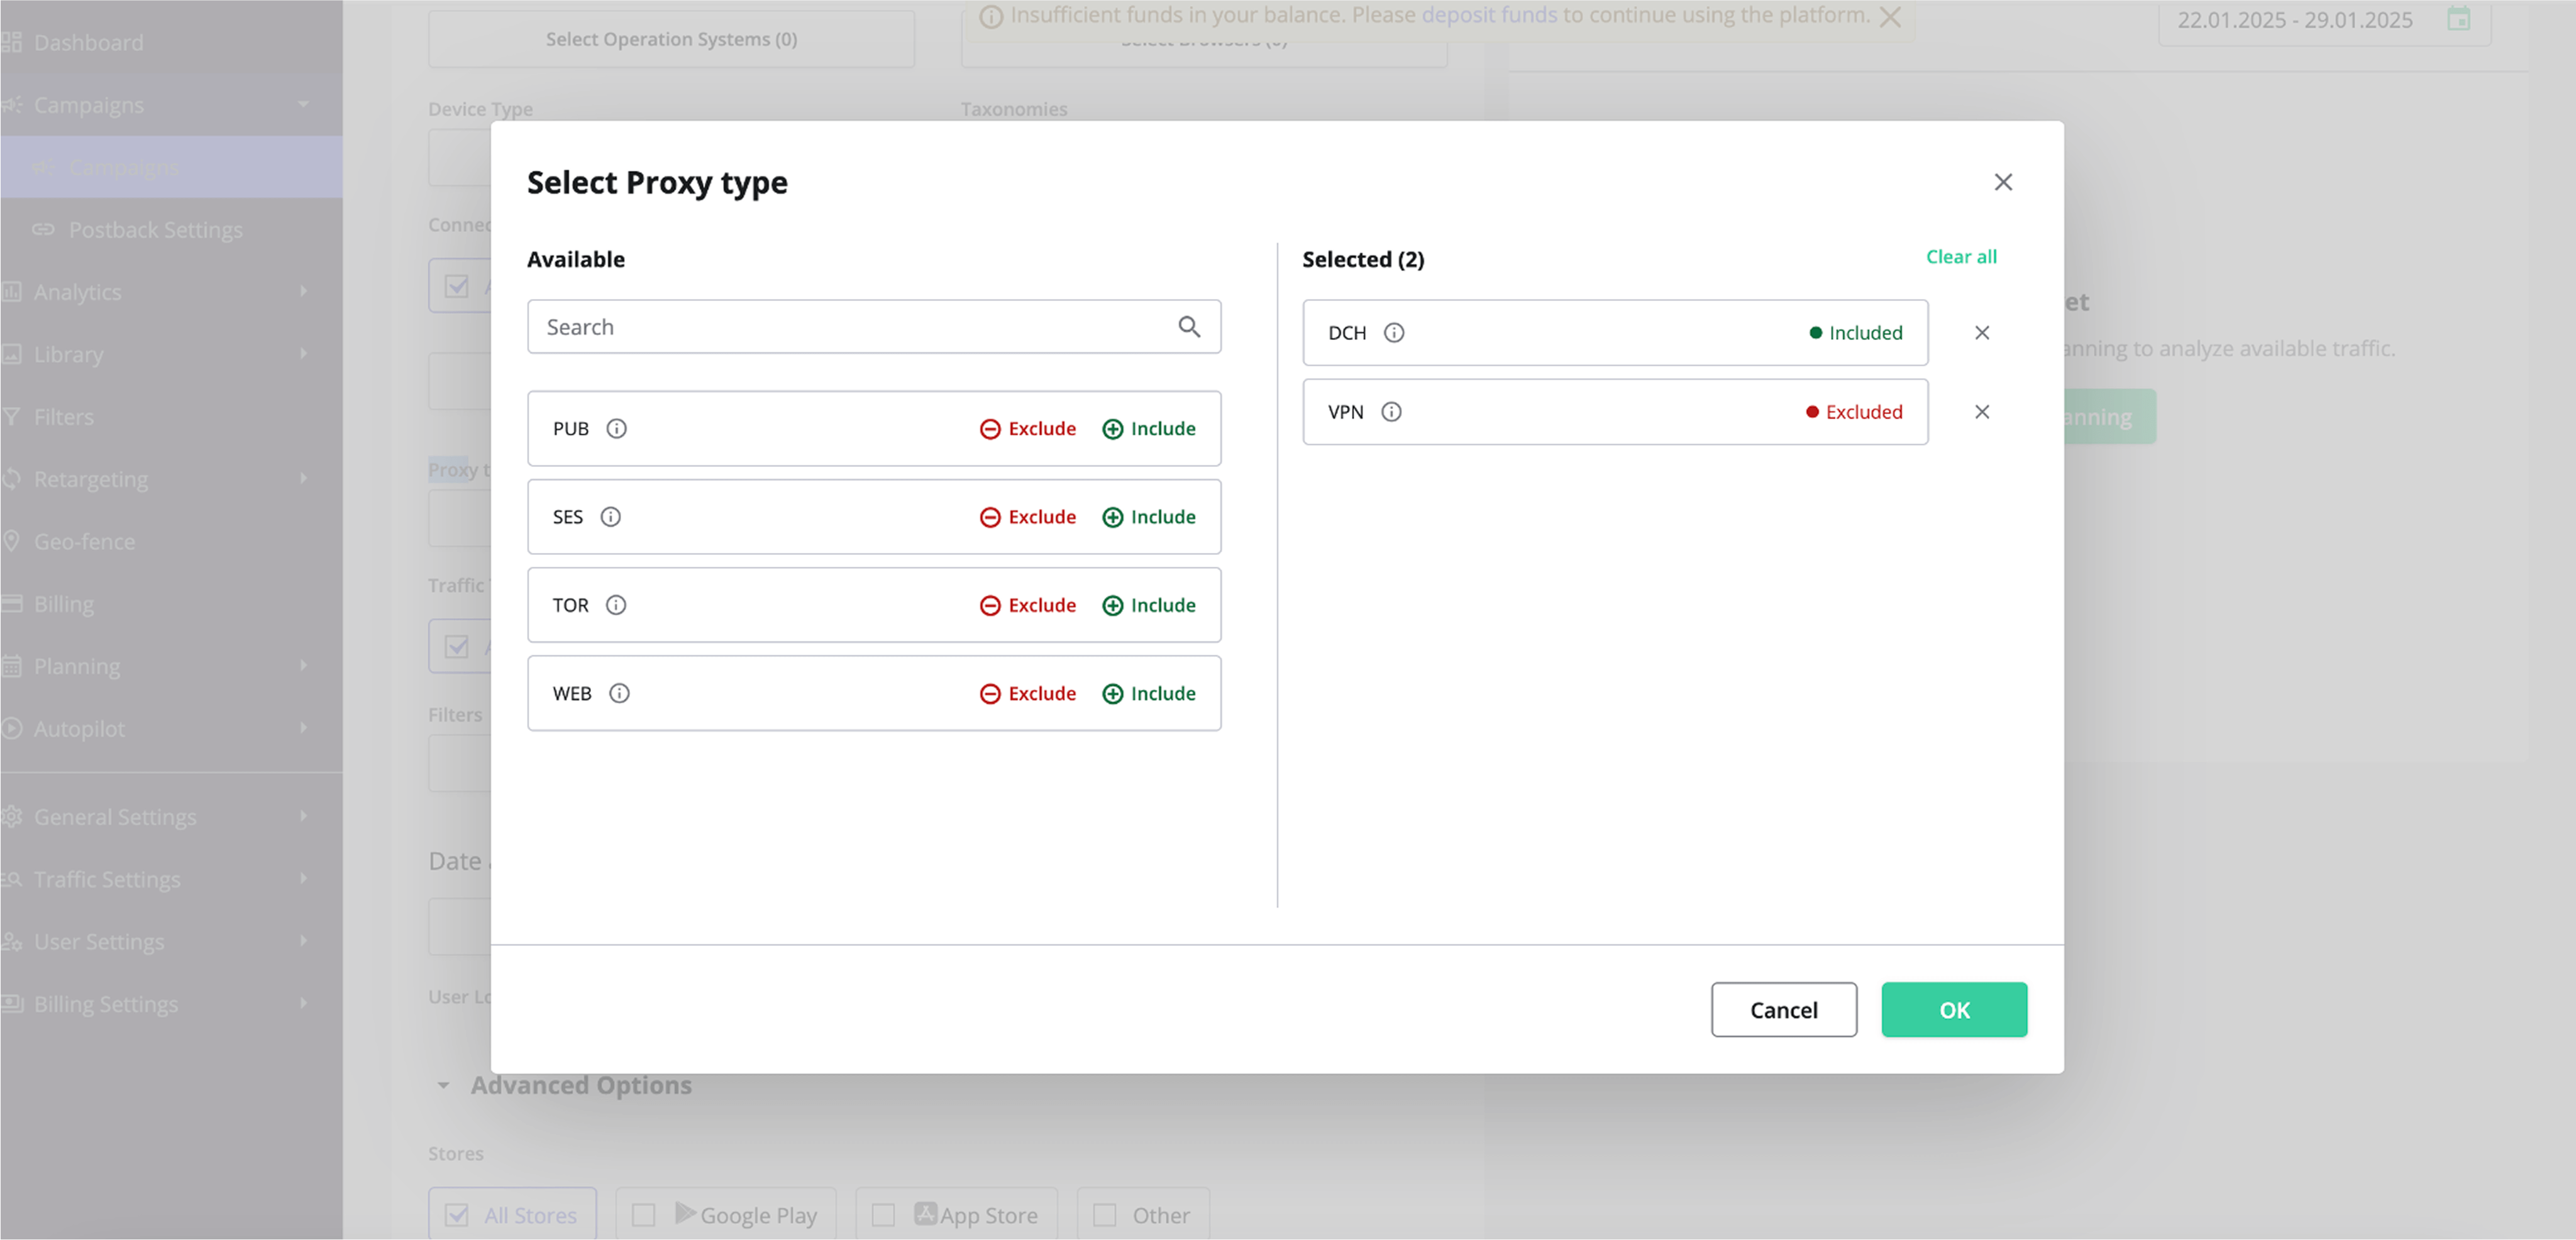The image size is (2576, 1240).
Task: Close the Select Proxy type dialog
Action: coord(2003,182)
